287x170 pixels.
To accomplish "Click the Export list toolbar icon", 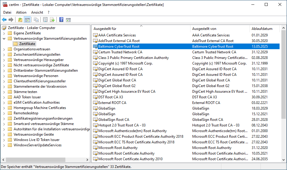I will coord(52,20).
